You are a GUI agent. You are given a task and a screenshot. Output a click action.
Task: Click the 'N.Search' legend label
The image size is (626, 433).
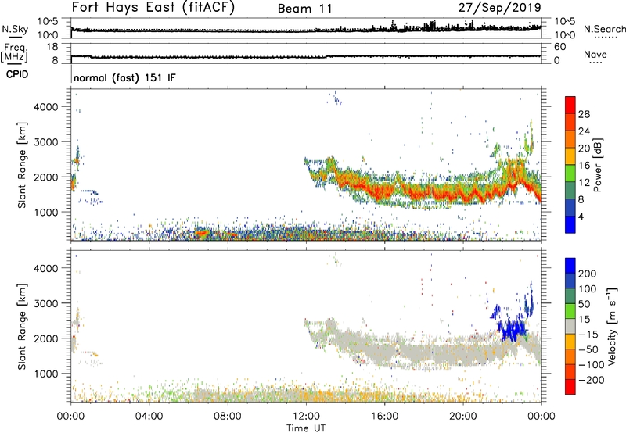tap(604, 29)
